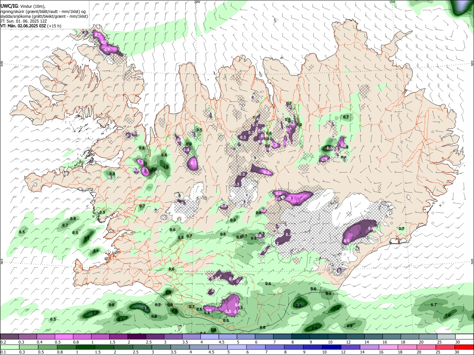Pick the light pink swatch between 16 and 18, lower scale
Viewport: 474px width, 355px height.
[388, 347]
